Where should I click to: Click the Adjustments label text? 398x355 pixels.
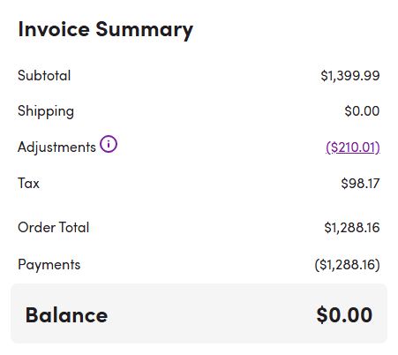pyautogui.click(x=56, y=147)
